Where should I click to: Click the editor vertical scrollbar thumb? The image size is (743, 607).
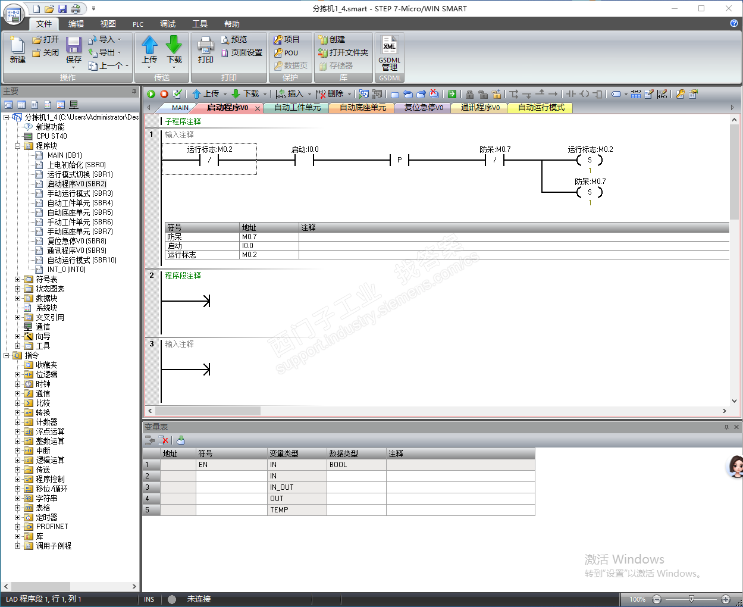coord(734,172)
